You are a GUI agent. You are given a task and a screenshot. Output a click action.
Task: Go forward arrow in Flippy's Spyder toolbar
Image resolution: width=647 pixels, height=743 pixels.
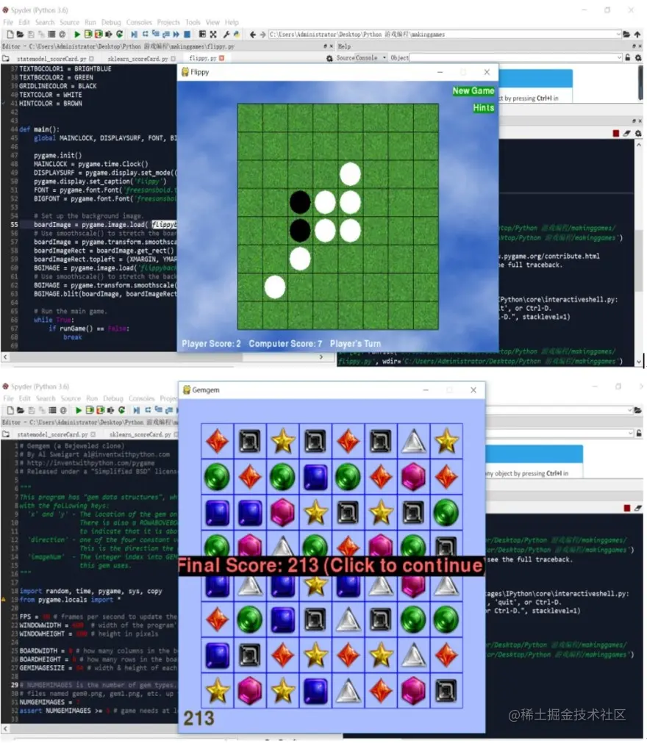coord(262,34)
